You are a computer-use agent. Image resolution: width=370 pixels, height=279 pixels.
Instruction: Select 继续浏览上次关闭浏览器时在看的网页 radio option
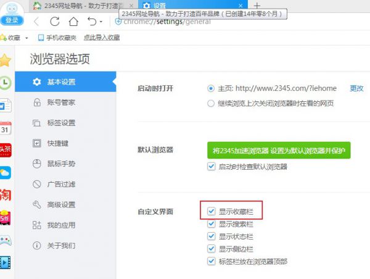click(x=211, y=104)
